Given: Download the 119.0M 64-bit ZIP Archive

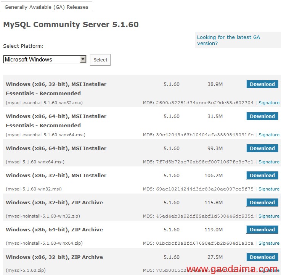Looking at the screenshot, I should [x=262, y=230].
